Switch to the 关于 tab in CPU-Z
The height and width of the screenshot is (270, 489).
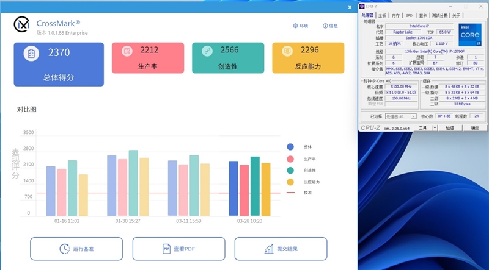pos(456,16)
